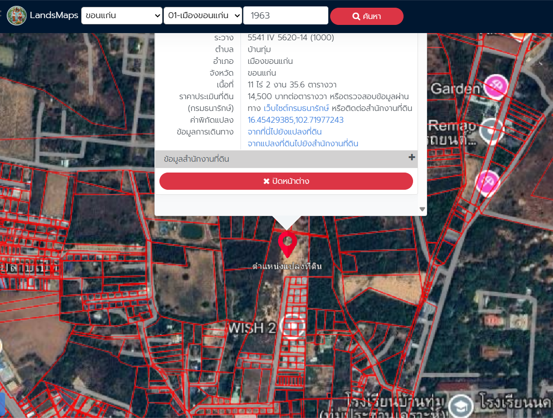
Task: Open จากแปลงที่ดินไปยังสำนักงานที่ดิน route link
Action: [x=303, y=144]
